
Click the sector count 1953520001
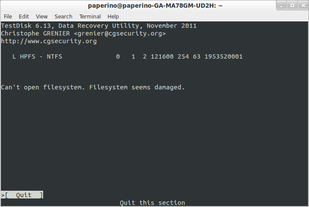point(224,57)
